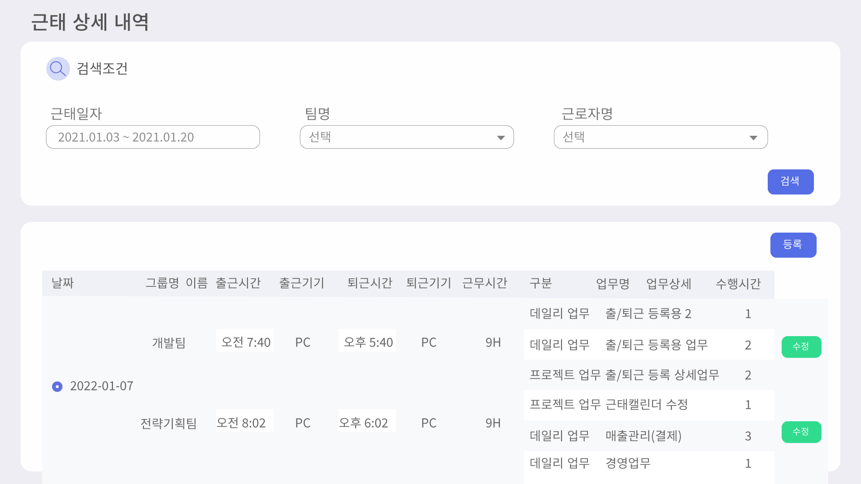Click the 등록 button

point(793,245)
